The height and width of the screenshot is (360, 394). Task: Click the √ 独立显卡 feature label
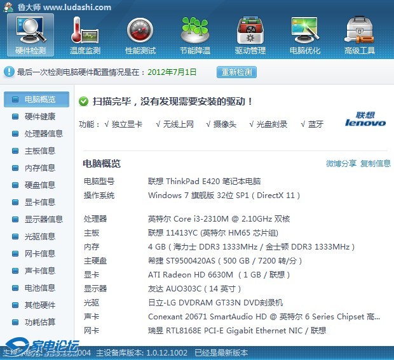123,124
